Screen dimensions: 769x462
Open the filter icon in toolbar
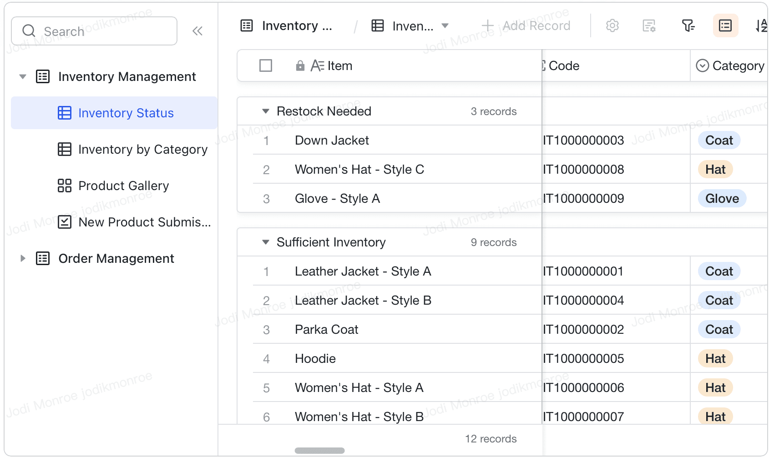688,25
